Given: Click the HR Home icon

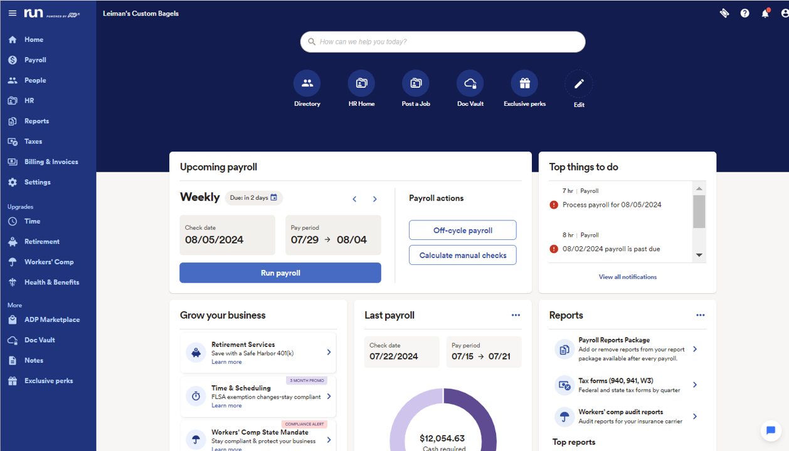Looking at the screenshot, I should pyautogui.click(x=361, y=82).
